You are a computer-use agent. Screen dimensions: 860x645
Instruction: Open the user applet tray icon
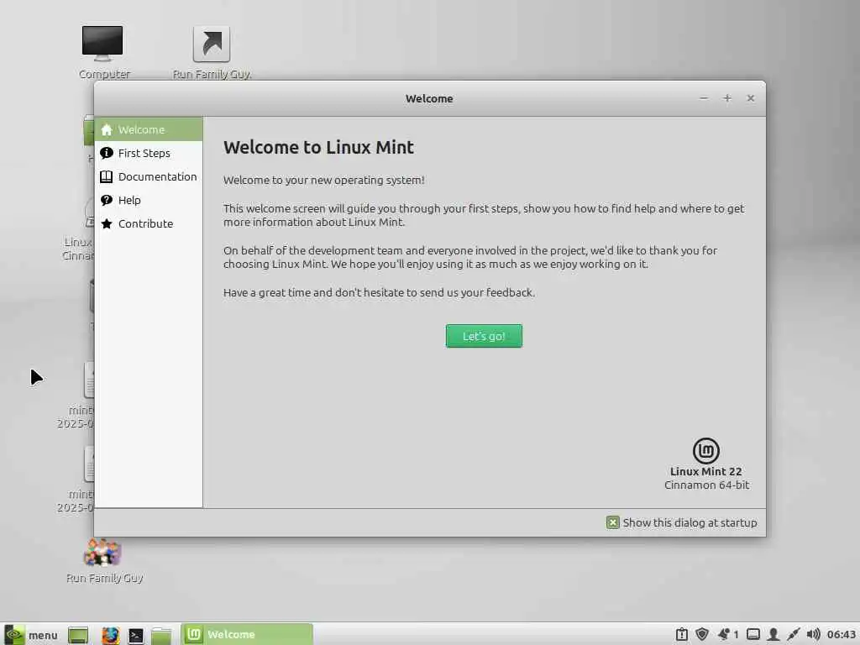[773, 635]
